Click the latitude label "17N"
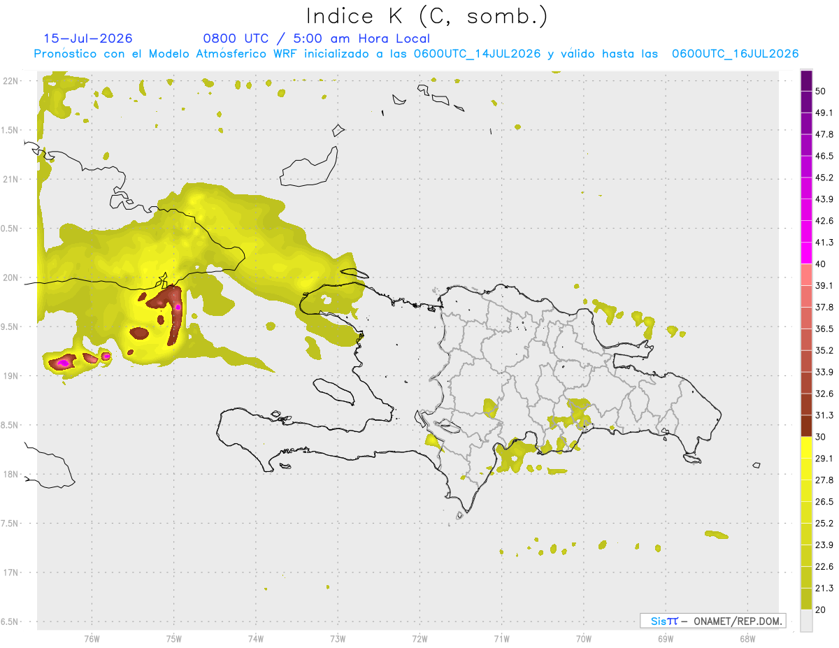 12,573
